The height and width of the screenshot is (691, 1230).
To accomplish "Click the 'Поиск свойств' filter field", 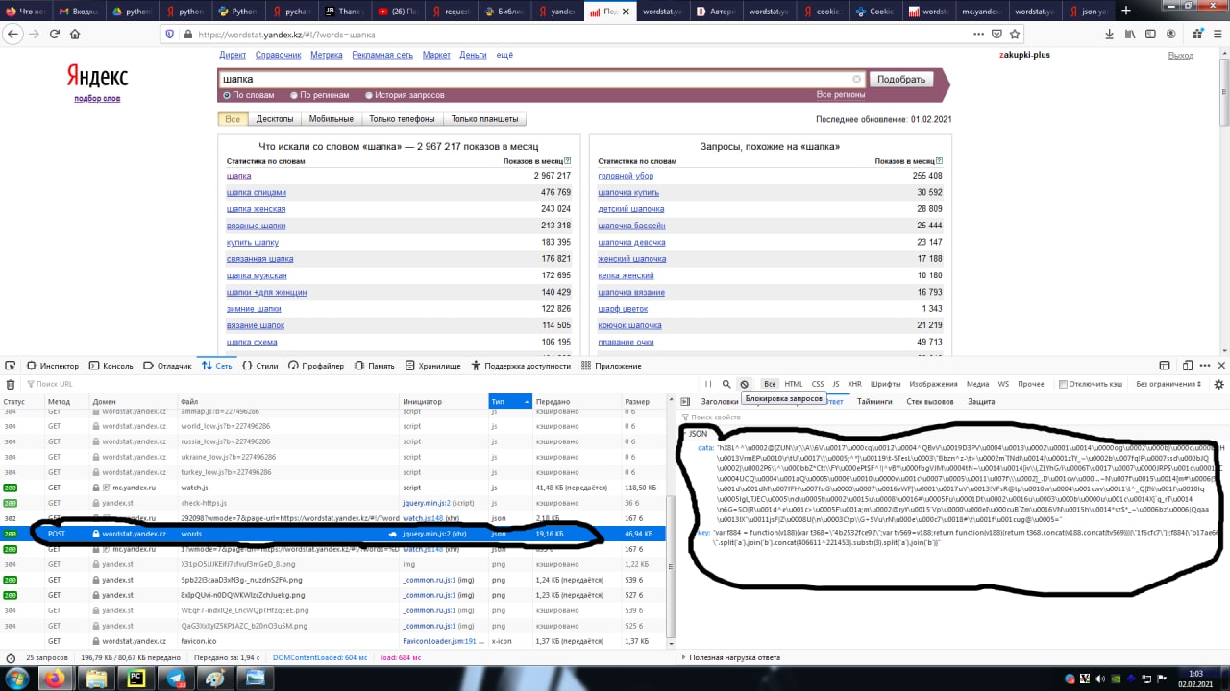I will pyautogui.click(x=951, y=417).
